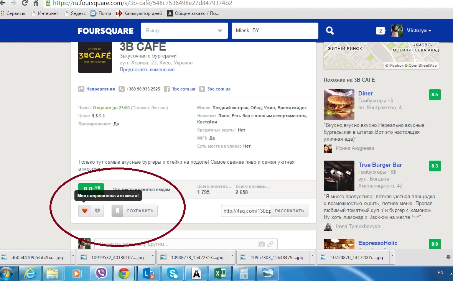This screenshot has height=281, width=453.
Task: Open the Интернет bookmark
Action: tap(44, 13)
